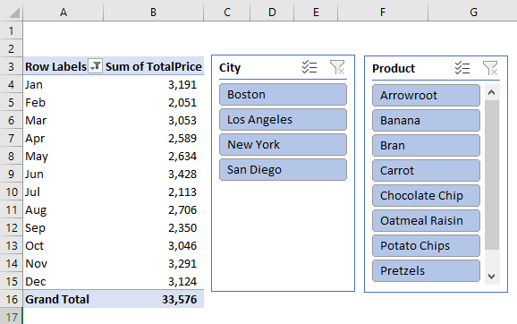Image resolution: width=517 pixels, height=324 pixels.
Task: Select San Diego slicer item
Action: tap(283, 169)
